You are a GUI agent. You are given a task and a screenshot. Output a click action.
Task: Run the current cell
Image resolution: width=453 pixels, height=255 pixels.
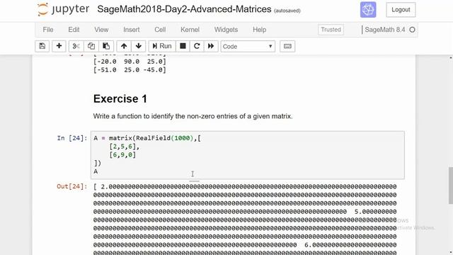(162, 46)
